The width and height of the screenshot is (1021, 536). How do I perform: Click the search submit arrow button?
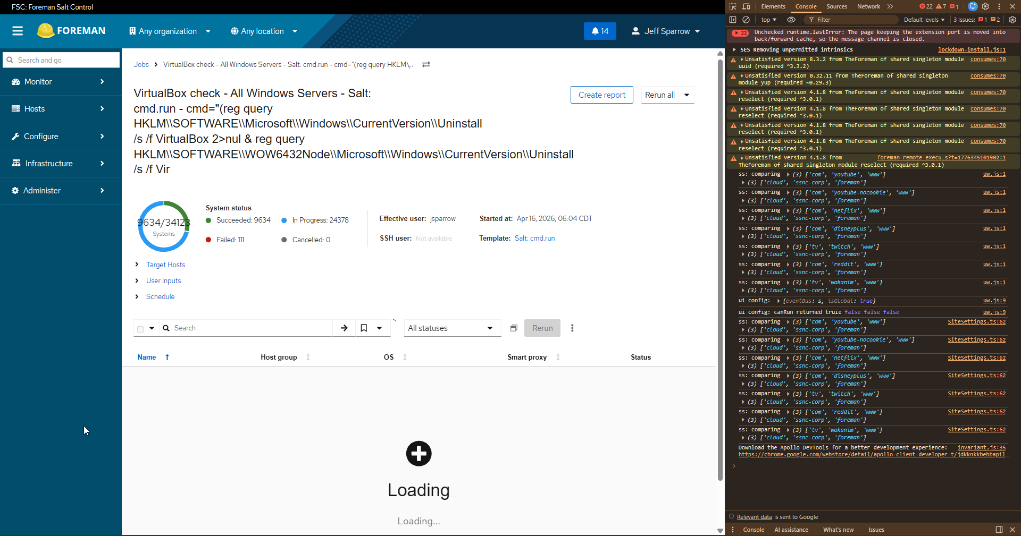pos(344,328)
